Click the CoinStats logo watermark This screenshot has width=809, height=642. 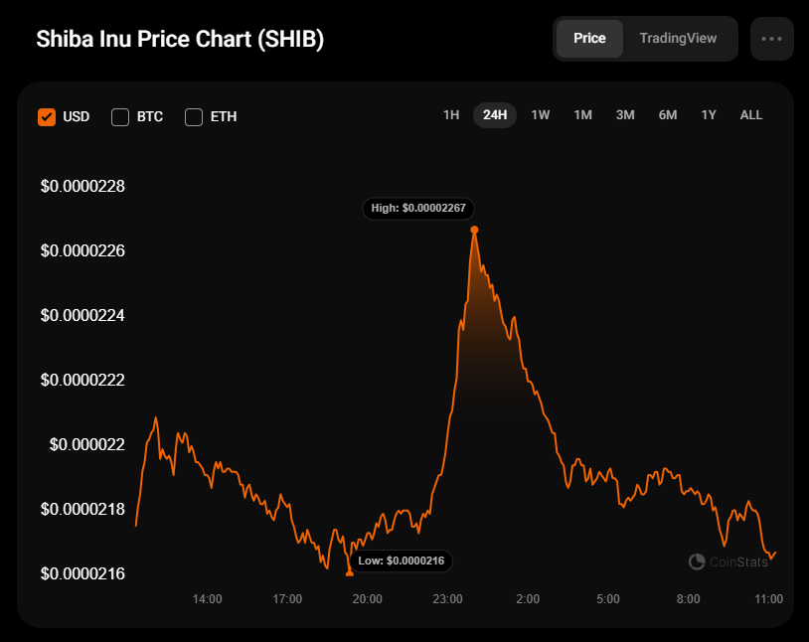[728, 562]
